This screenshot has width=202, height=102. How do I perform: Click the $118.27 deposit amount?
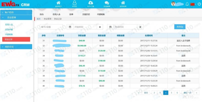[82, 56]
